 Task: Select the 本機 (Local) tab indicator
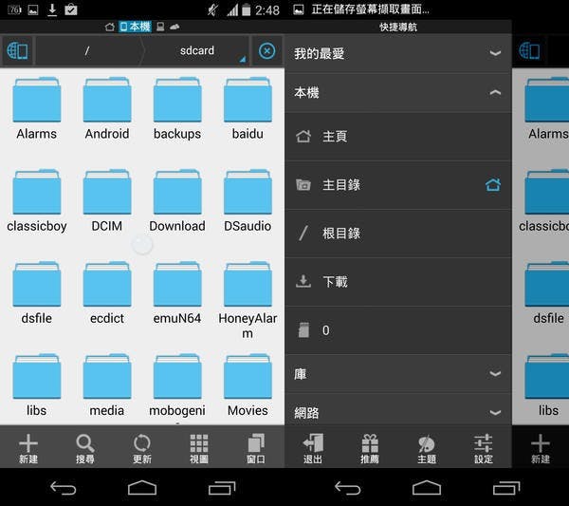135,27
